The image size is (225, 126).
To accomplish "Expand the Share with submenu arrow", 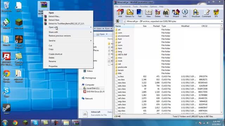I will (91, 32).
